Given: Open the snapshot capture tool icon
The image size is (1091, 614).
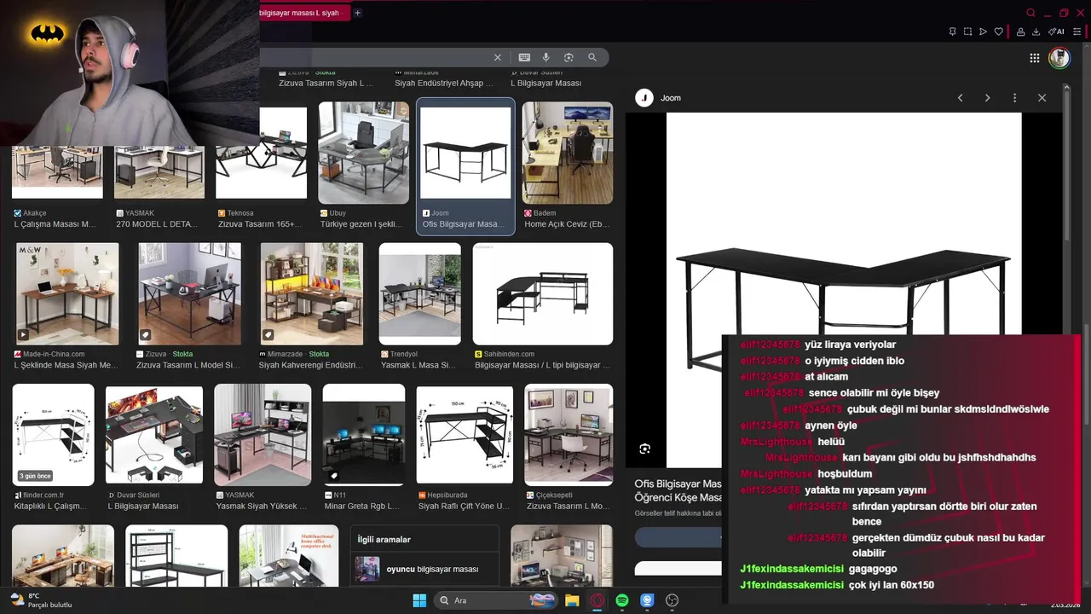Looking at the screenshot, I should click(967, 32).
